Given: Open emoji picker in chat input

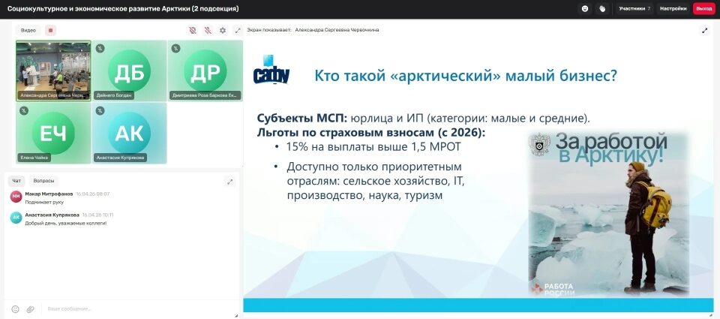Looking at the screenshot, I should click(15, 308).
